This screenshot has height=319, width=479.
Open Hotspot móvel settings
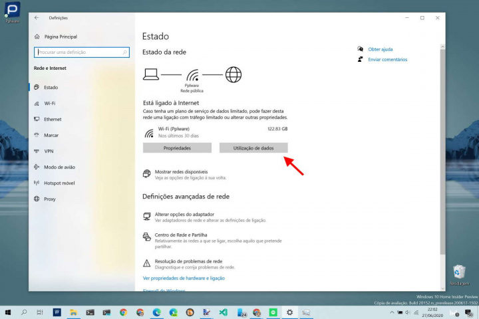[59, 183]
